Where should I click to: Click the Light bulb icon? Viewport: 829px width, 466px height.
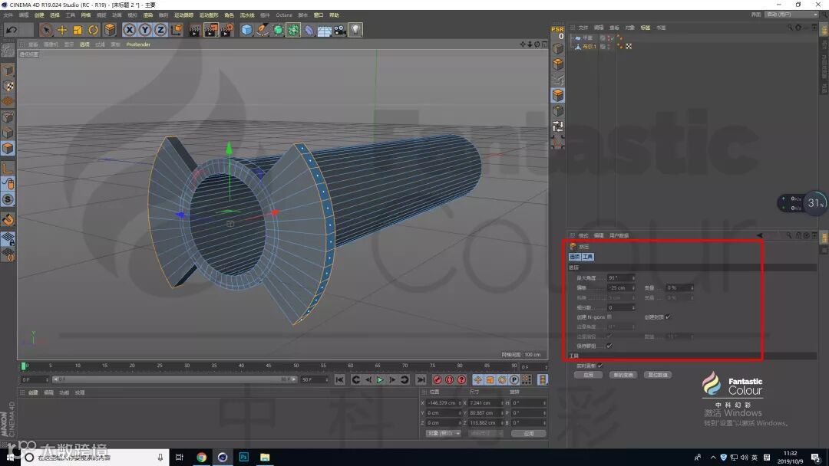[355, 30]
